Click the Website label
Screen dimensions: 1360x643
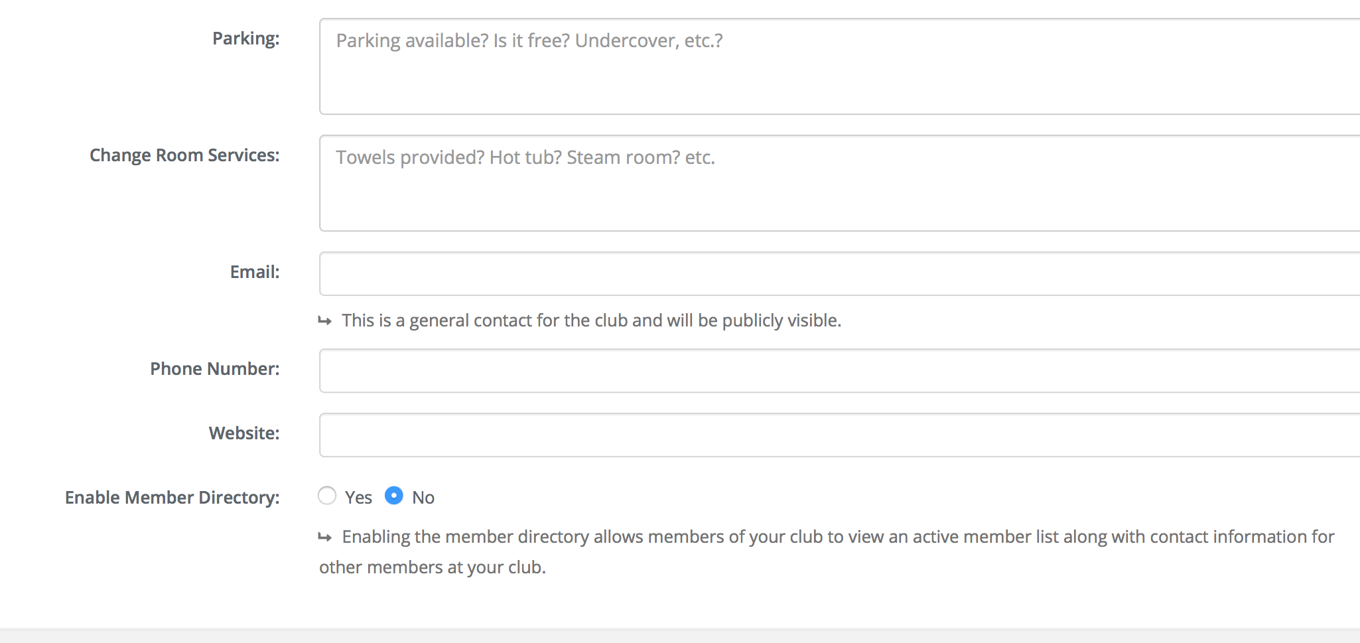244,433
